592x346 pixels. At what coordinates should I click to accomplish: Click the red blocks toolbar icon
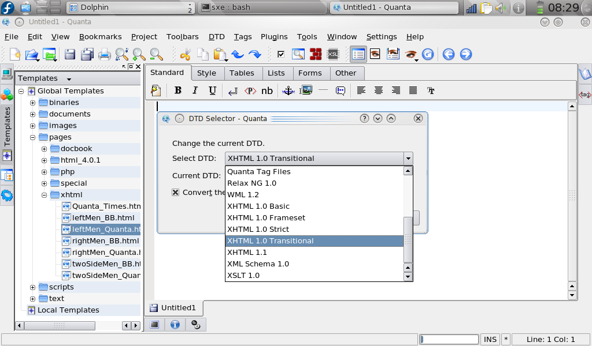coord(316,54)
